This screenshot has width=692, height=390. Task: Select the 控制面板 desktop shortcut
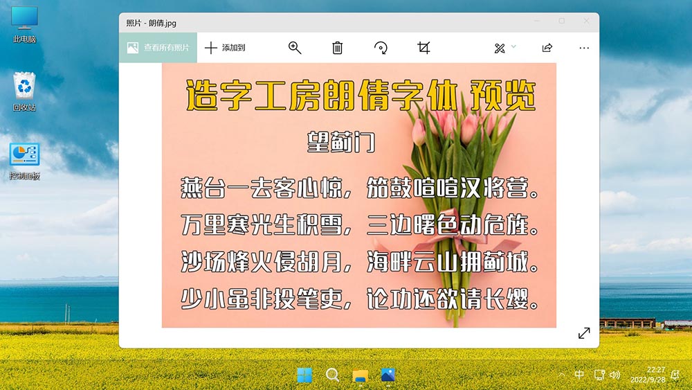tap(25, 161)
